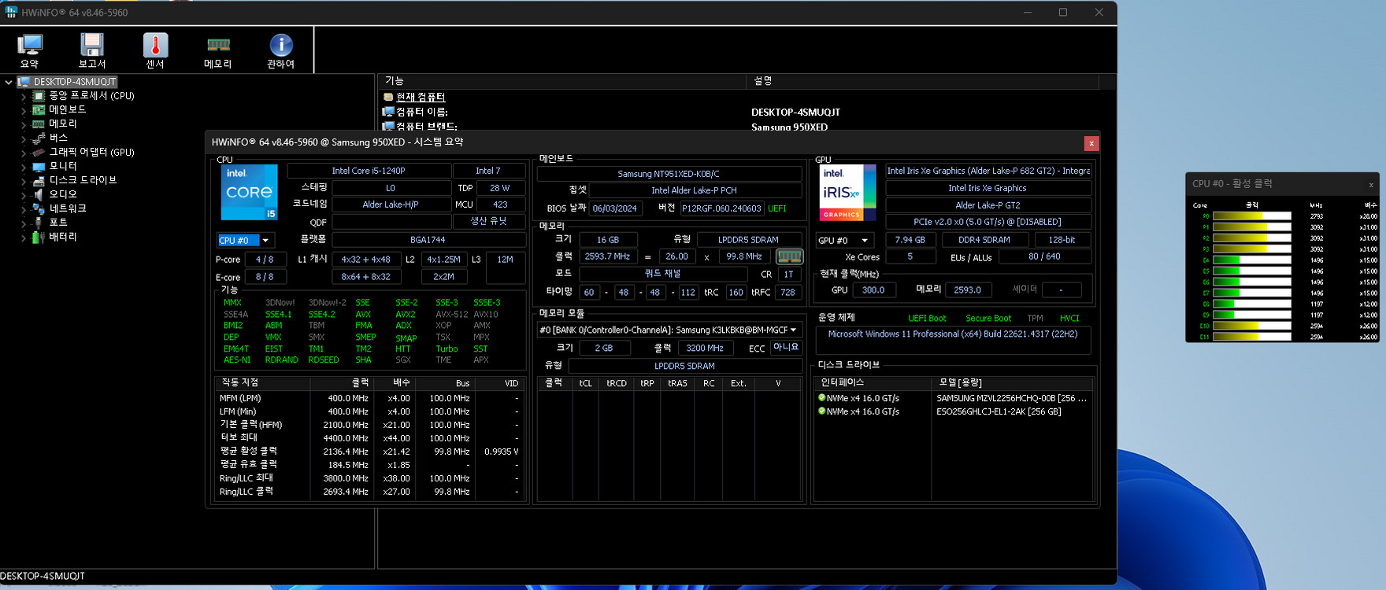Click the 생산 유닛 link in CPU panel
Screen dimensions: 1386x590
[x=488, y=222]
